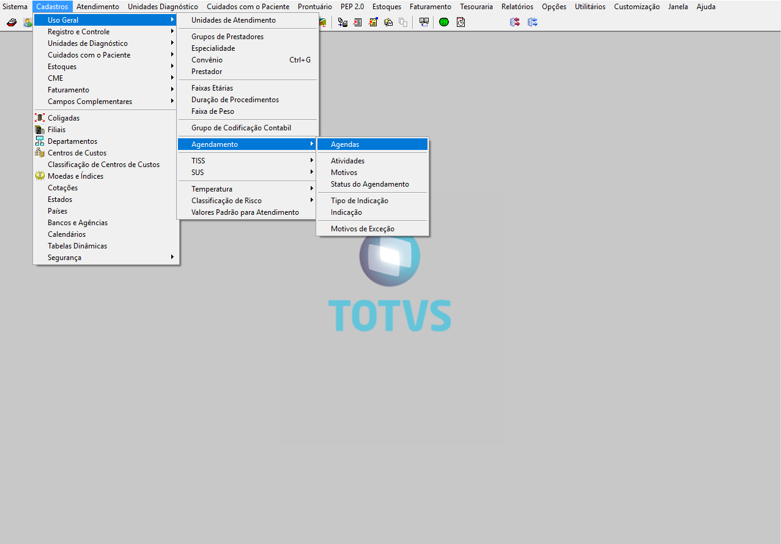Screen dimensions: 781x544
Task: Expand the SUS submenu
Action: [247, 173]
